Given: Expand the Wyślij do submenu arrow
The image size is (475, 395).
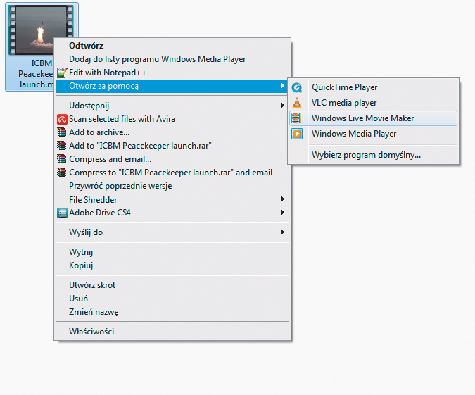Looking at the screenshot, I should click(x=282, y=232).
